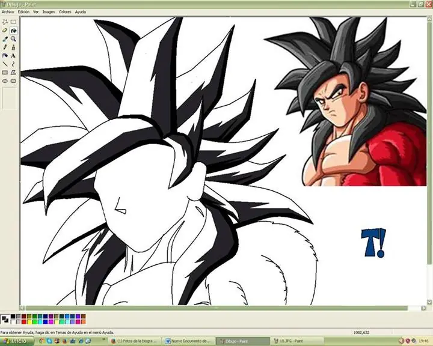Open the Colores menu
Image resolution: width=433 pixels, height=346 pixels.
tap(65, 12)
